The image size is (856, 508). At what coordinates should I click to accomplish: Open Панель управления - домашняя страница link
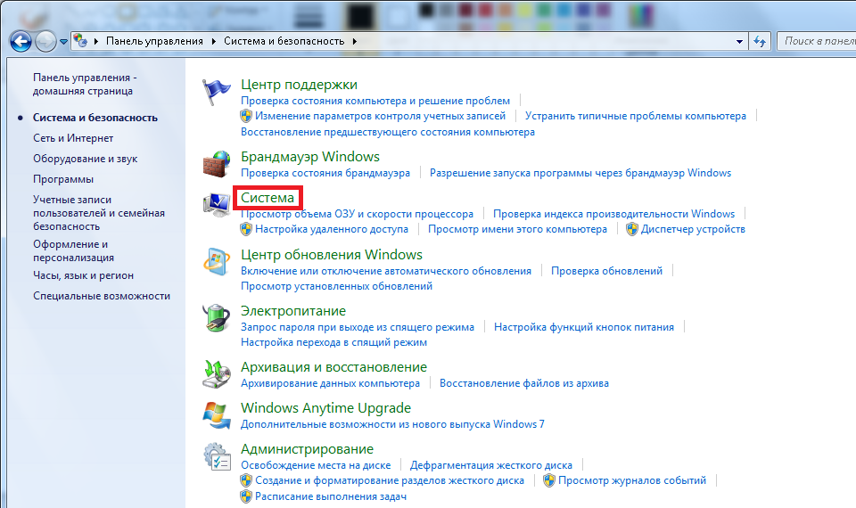pyautogui.click(x=85, y=84)
